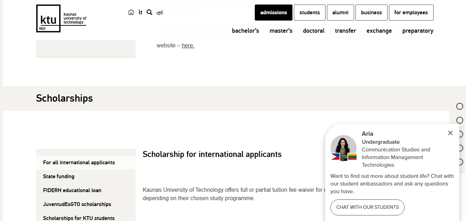Open the for employees section

411,13
